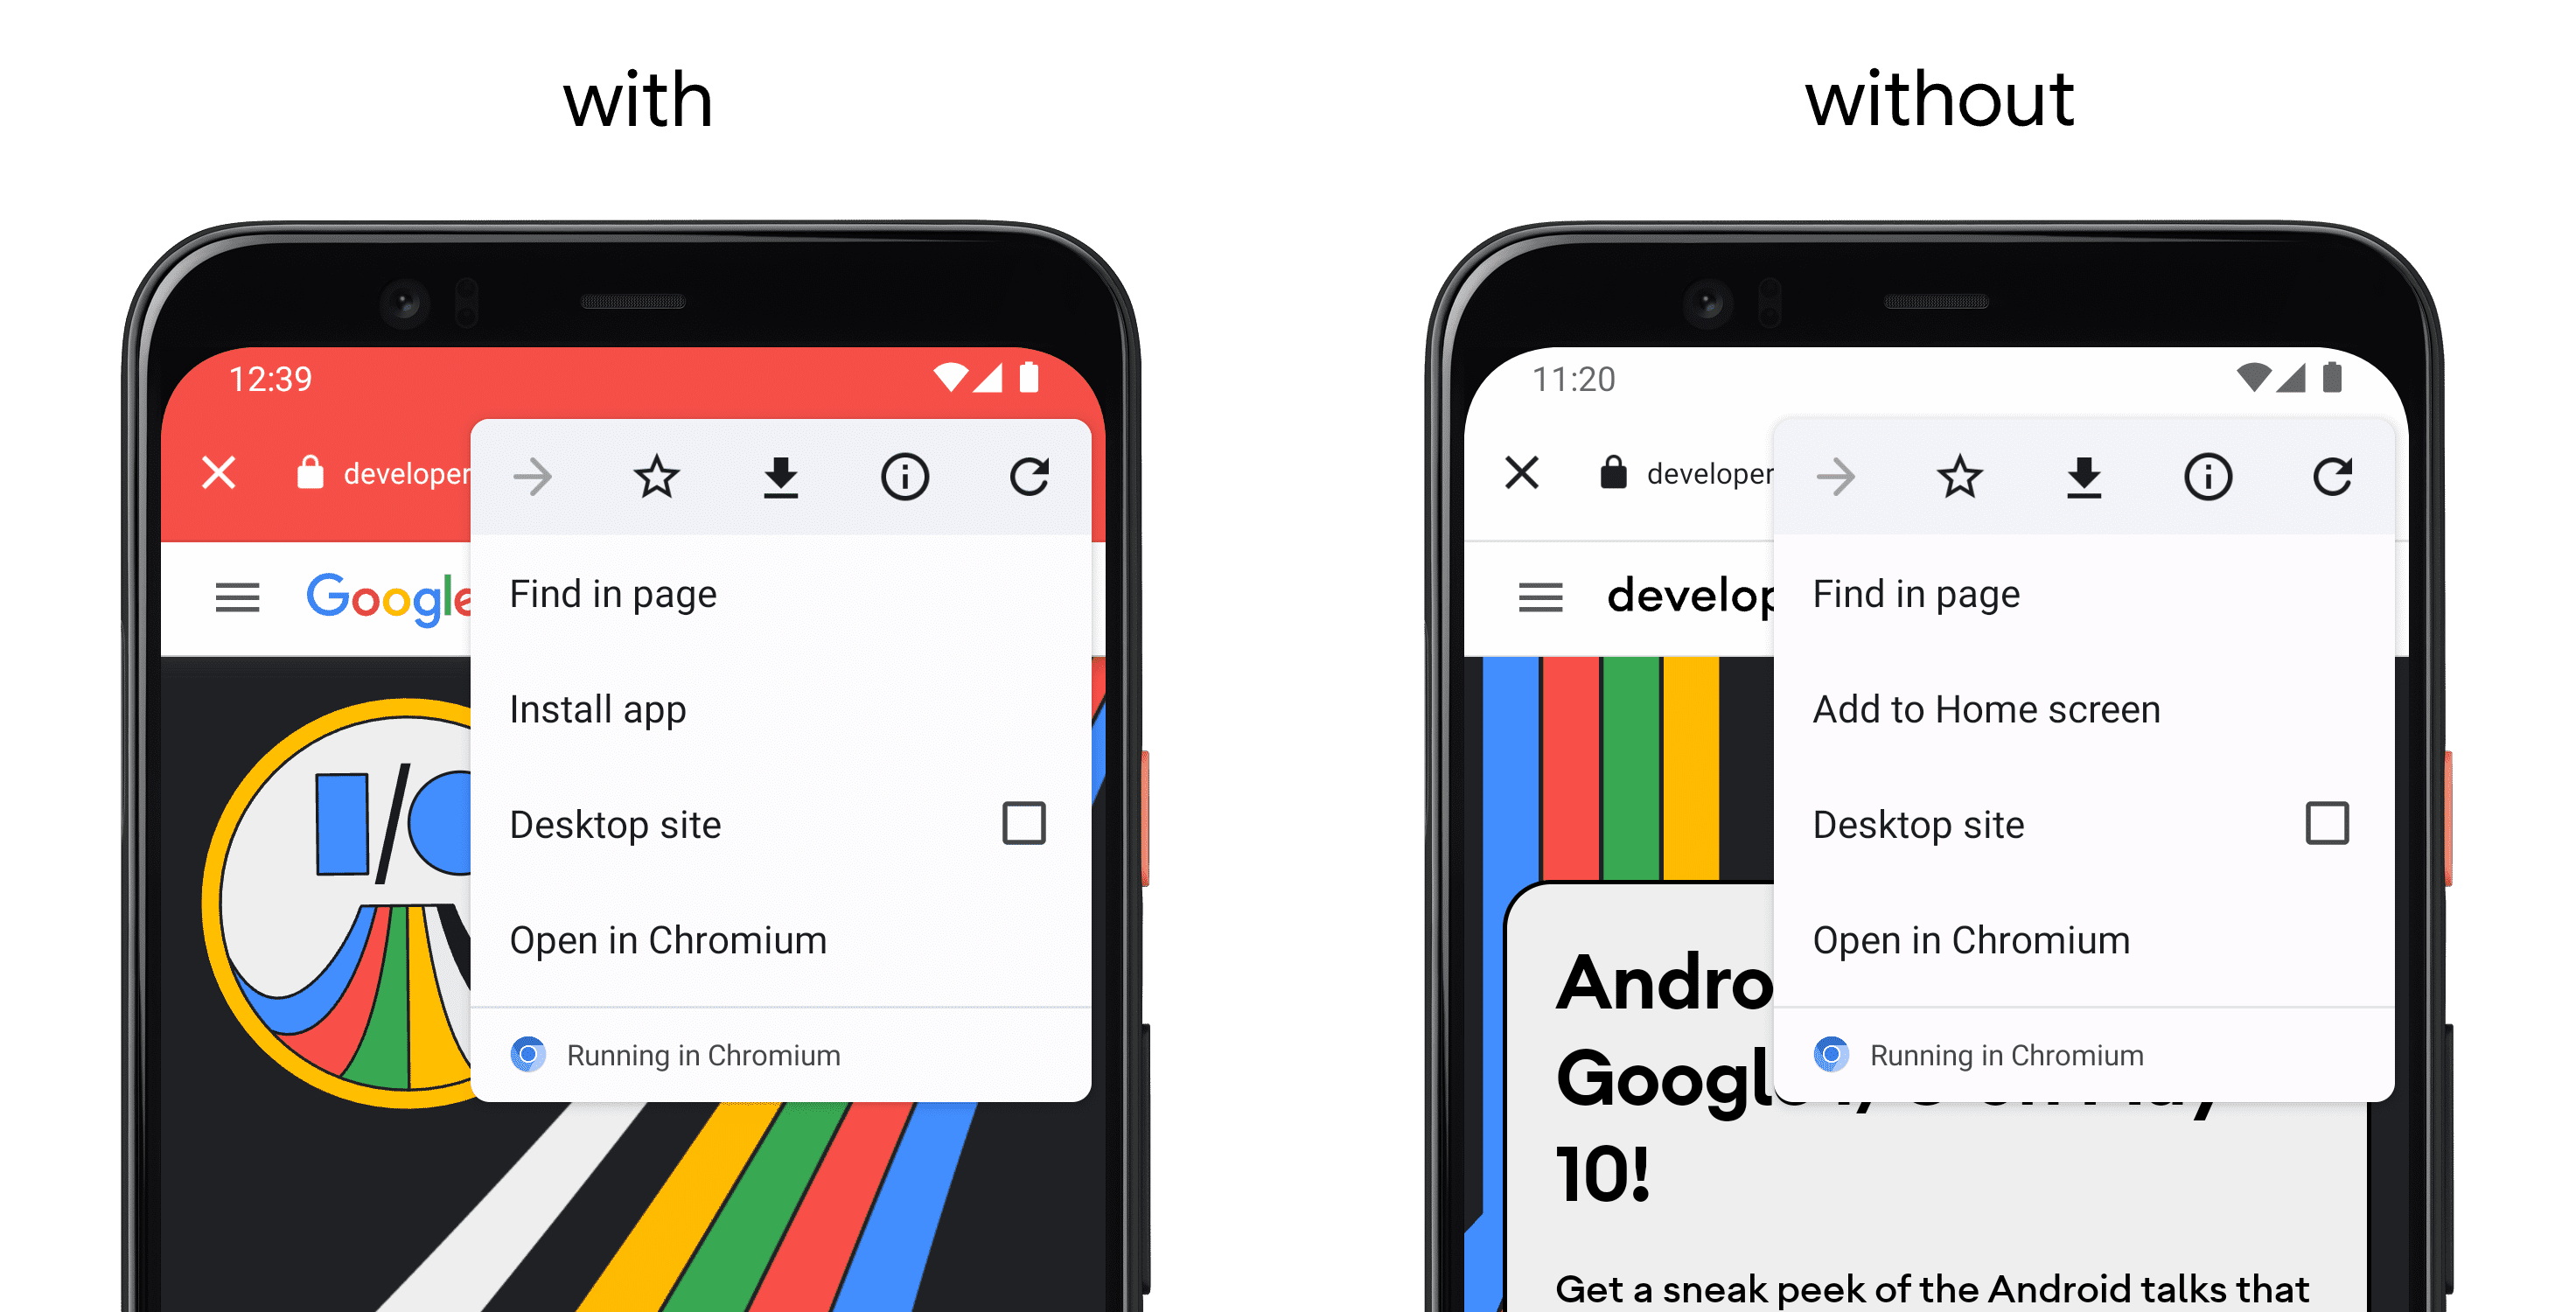Viewport: 2576px width, 1312px height.
Task: Click the download icon in menu
Action: (x=783, y=475)
